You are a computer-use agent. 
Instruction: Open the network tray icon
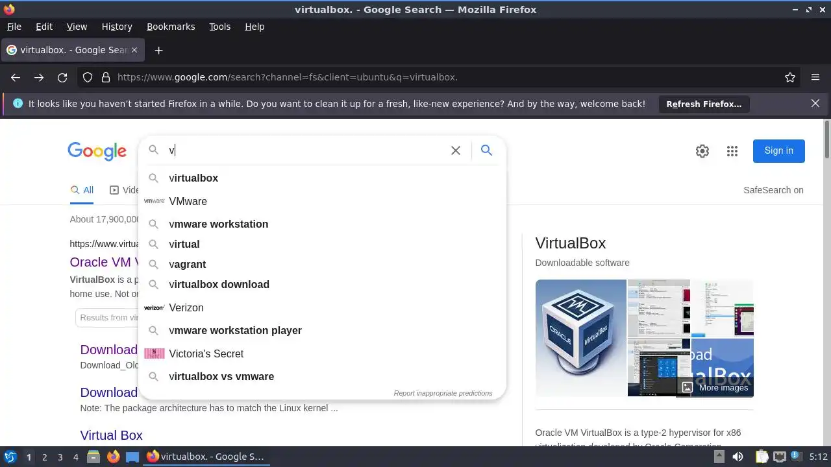click(x=780, y=457)
